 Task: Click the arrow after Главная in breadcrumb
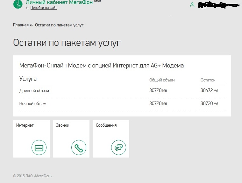(x=32, y=25)
